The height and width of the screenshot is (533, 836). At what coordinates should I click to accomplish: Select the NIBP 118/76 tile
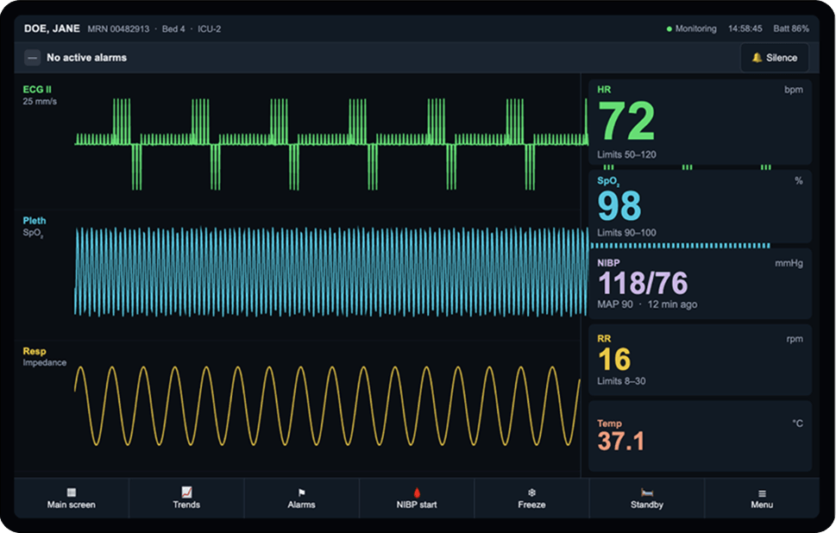coord(700,284)
